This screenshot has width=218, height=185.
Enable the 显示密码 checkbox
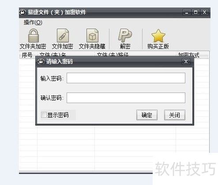coord(44,115)
